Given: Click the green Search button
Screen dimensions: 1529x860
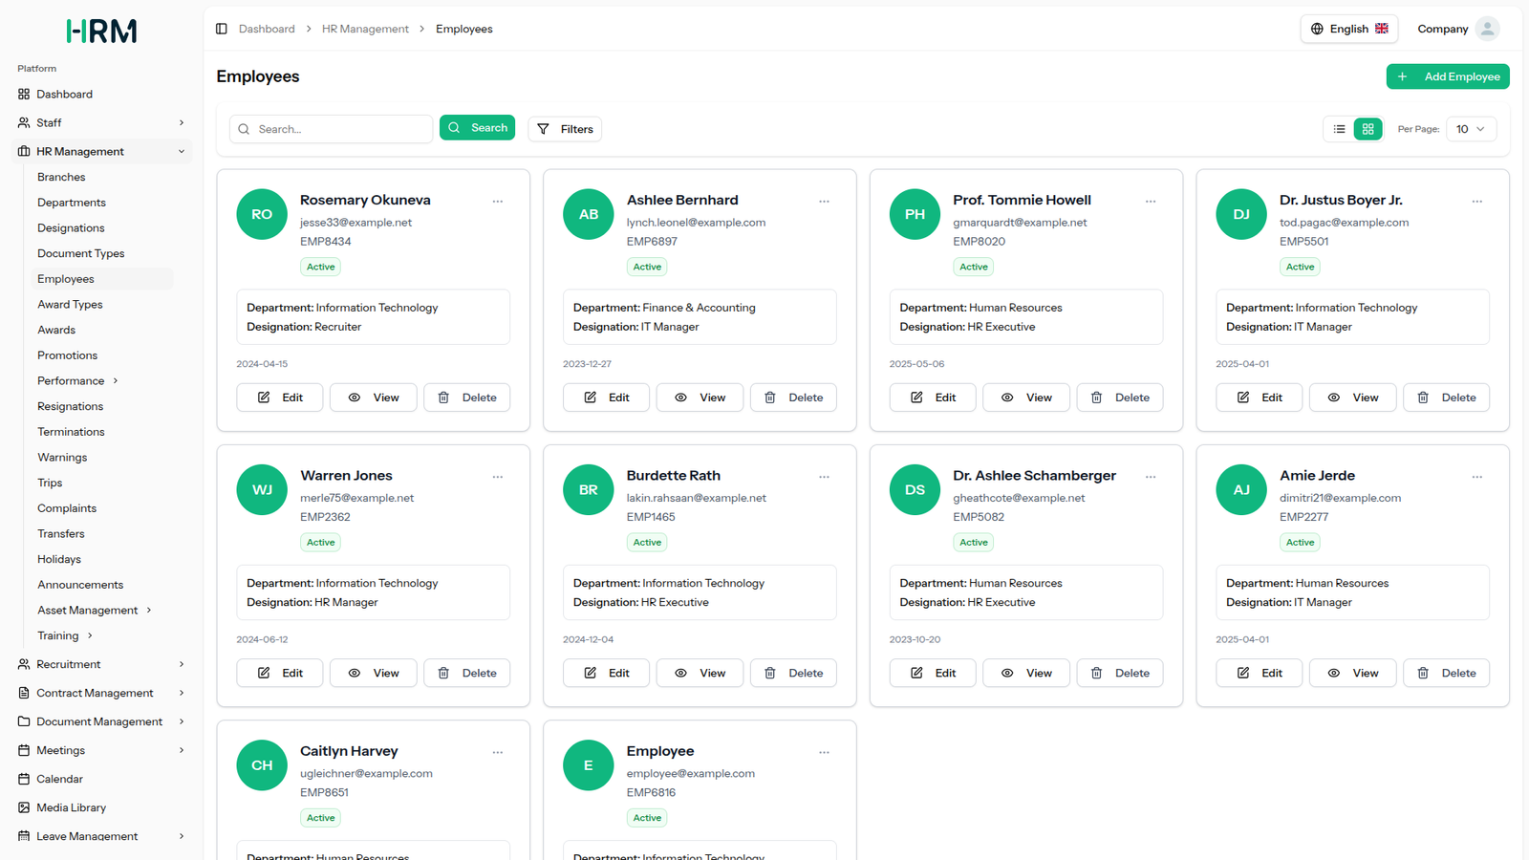Looking at the screenshot, I should tap(478, 127).
